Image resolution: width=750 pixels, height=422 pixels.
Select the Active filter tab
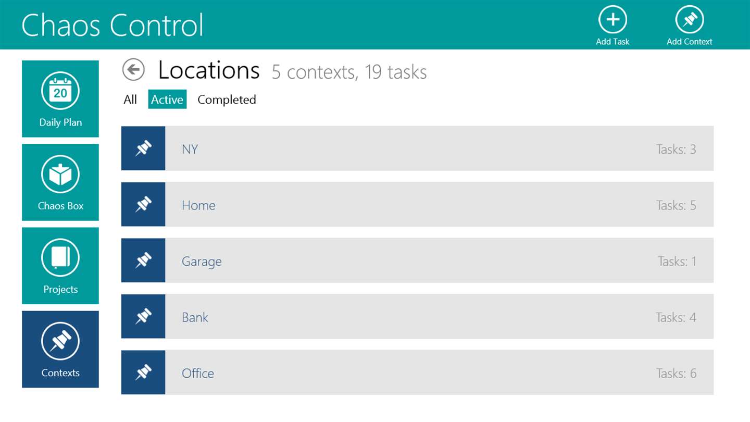click(167, 100)
